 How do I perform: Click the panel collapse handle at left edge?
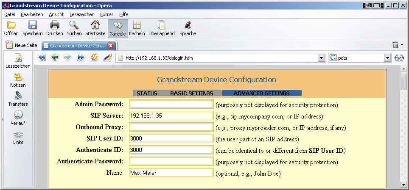click(x=3, y=119)
